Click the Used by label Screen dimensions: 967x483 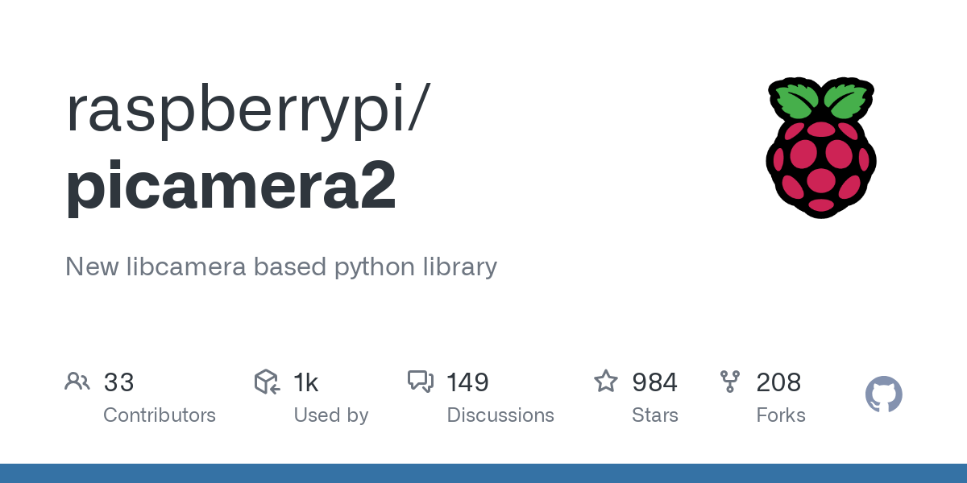click(x=331, y=415)
